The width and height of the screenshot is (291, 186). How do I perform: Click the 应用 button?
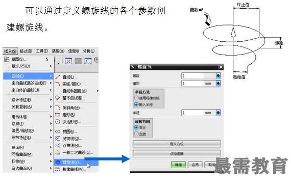[x=195, y=165]
